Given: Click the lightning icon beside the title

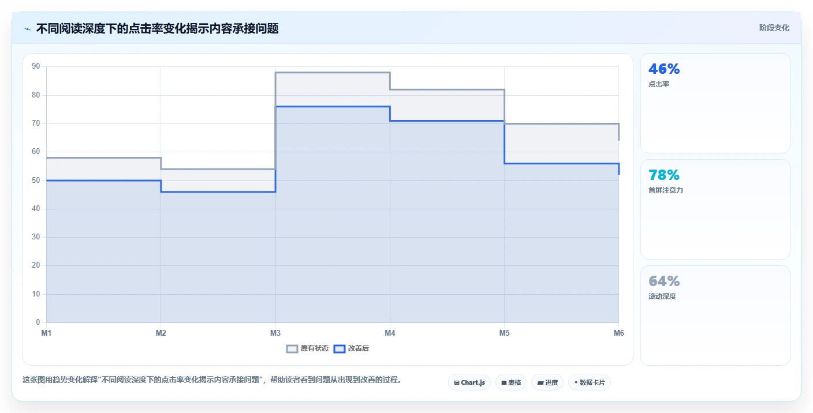Looking at the screenshot, I should click(x=27, y=29).
